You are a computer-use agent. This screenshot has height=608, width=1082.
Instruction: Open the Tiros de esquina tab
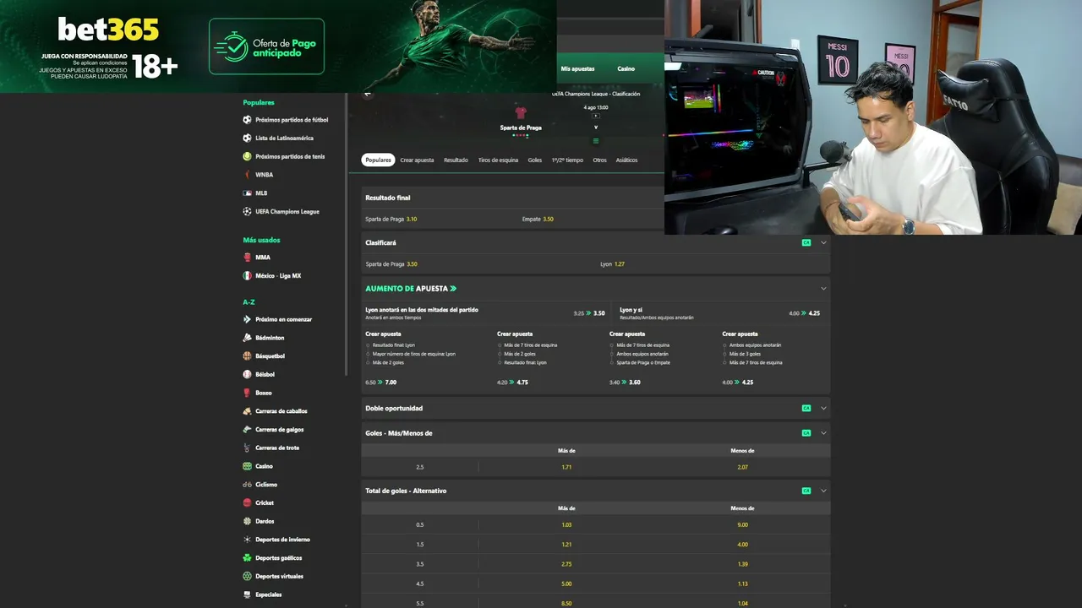coord(498,160)
